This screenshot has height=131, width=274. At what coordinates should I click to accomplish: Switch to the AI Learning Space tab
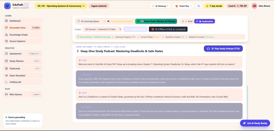point(88,21)
